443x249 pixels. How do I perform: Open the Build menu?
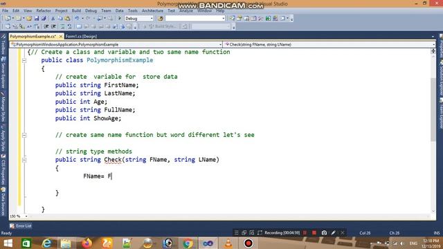point(76,10)
